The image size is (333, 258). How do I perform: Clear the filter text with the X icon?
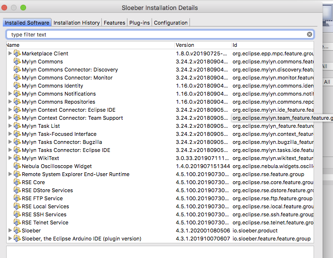(309, 35)
